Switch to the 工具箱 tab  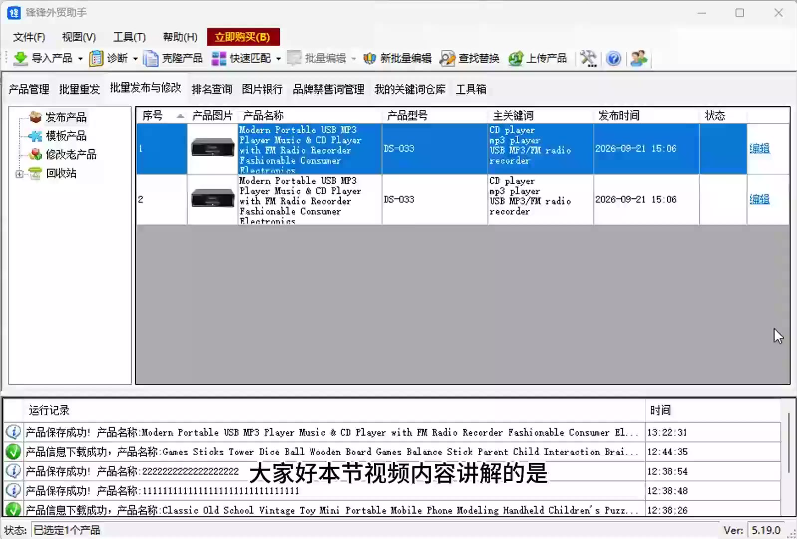coord(471,89)
